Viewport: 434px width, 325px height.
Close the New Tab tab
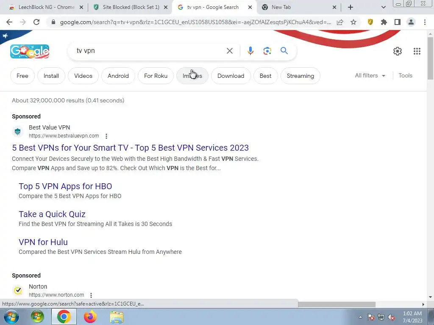tap(334, 8)
